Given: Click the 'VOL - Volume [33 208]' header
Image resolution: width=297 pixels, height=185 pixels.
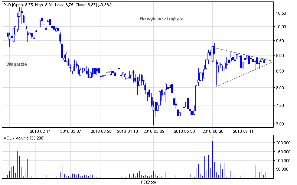Looking at the screenshot, I should [x=24, y=138].
